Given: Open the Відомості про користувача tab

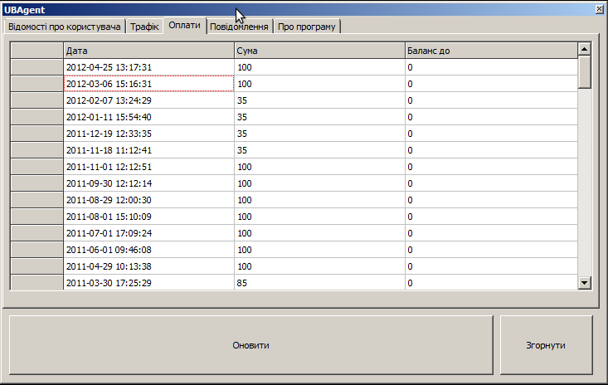Looking at the screenshot, I should point(65,27).
